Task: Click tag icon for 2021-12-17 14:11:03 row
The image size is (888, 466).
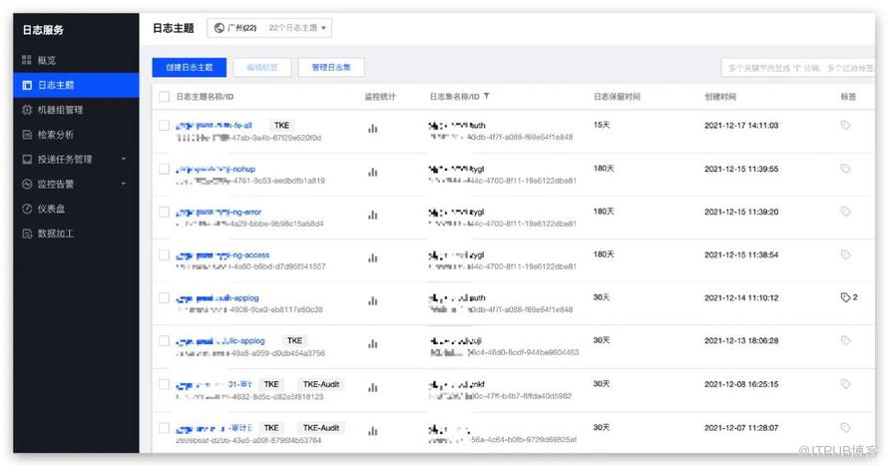Action: 845,125
